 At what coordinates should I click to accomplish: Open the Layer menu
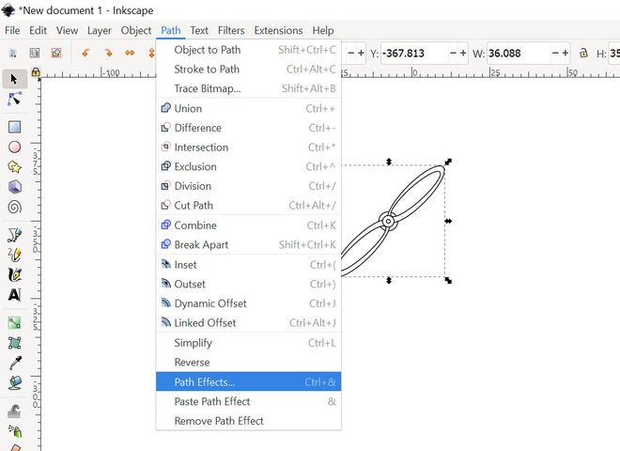[x=100, y=30]
